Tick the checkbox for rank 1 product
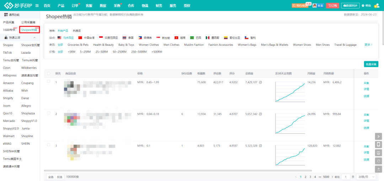This screenshot has width=384, height=181. point(48,81)
